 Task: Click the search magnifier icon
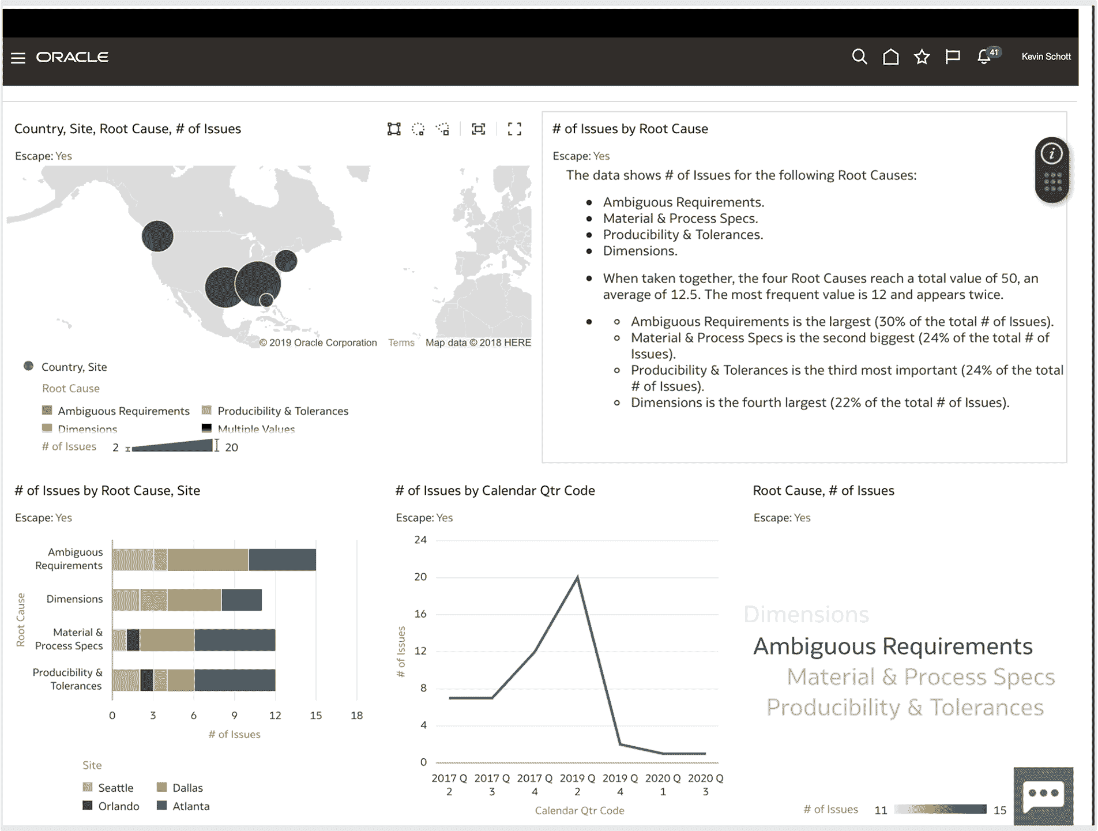(859, 57)
